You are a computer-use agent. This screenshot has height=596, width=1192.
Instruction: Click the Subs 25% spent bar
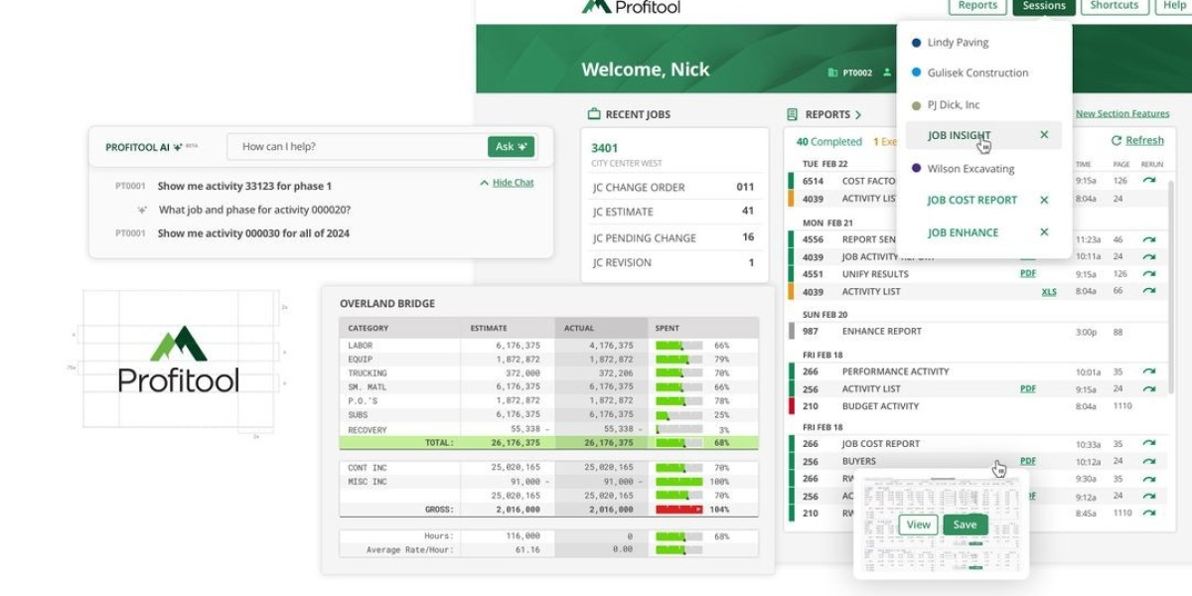pos(679,415)
